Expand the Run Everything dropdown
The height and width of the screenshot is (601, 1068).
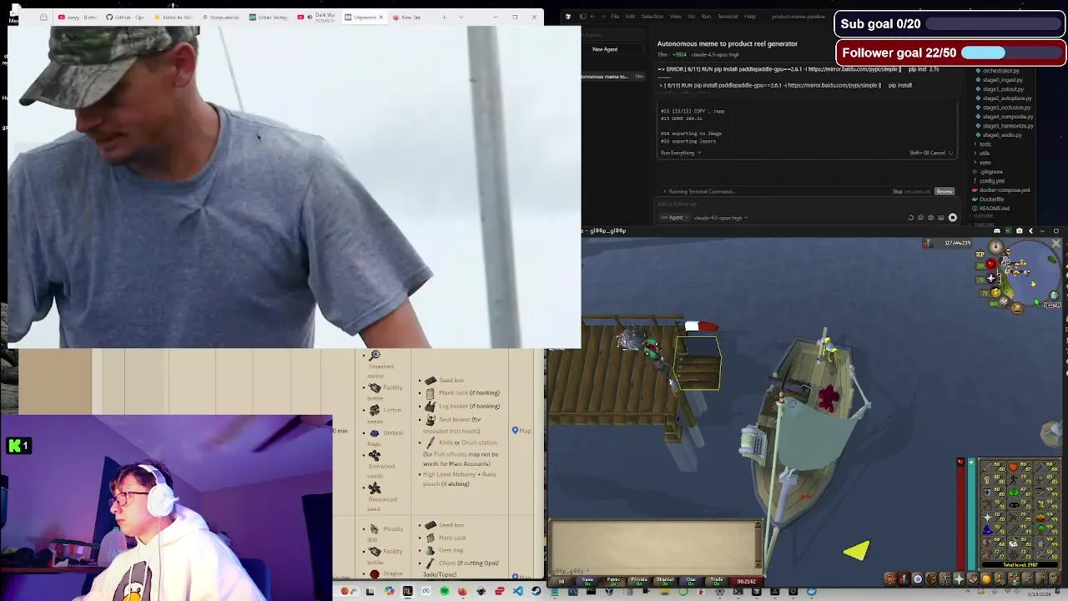point(681,153)
